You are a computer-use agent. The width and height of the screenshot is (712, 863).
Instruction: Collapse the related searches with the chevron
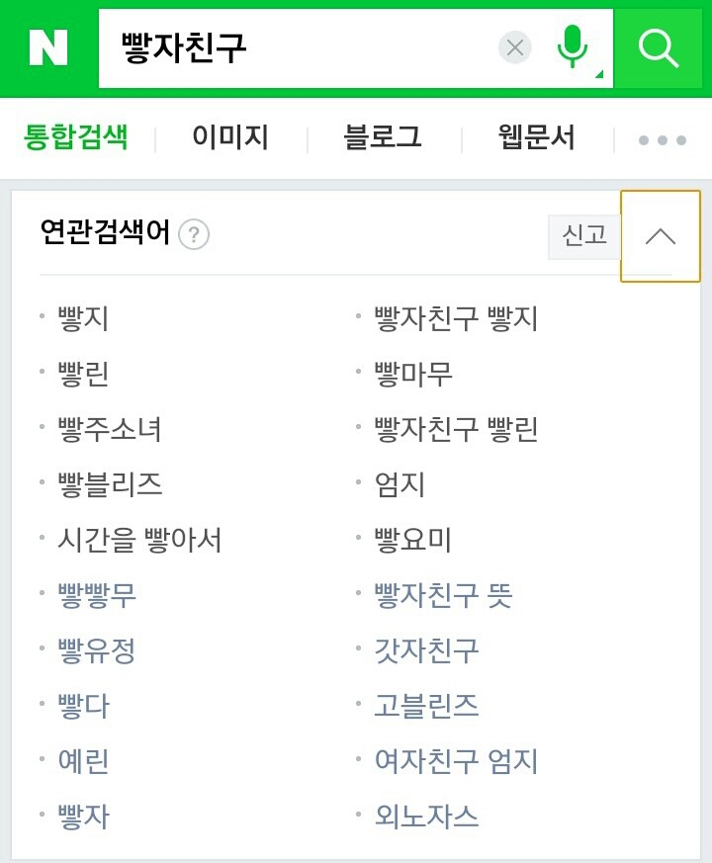[x=660, y=236]
